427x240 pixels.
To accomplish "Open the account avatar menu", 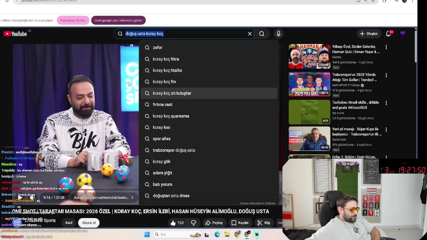I will pyautogui.click(x=403, y=34).
